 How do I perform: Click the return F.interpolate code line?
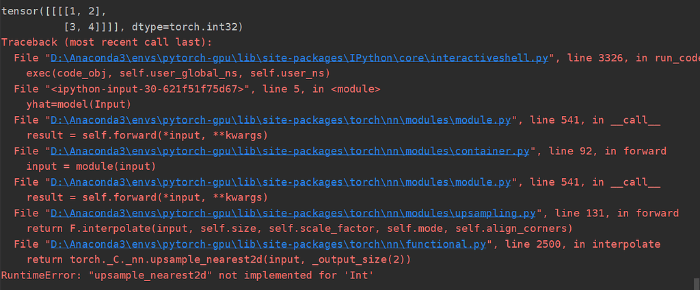(299, 229)
